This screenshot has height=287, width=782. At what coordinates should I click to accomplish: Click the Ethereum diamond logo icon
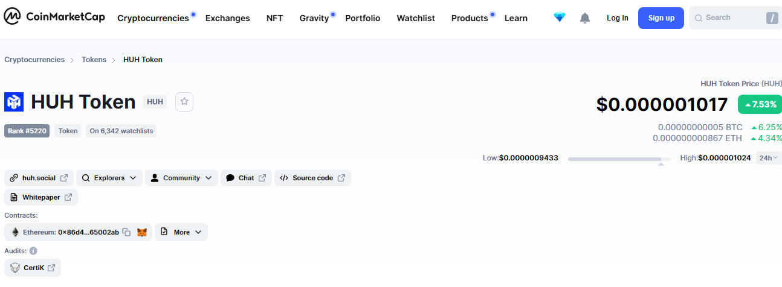click(x=15, y=232)
